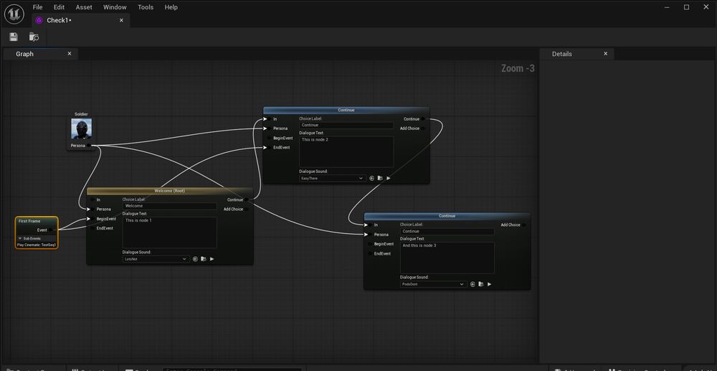
Task: Click the Welcome choice label field
Action: click(x=170, y=206)
